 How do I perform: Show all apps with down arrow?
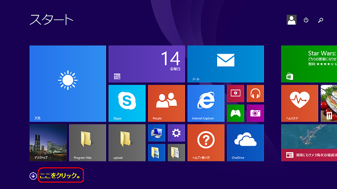point(33,176)
